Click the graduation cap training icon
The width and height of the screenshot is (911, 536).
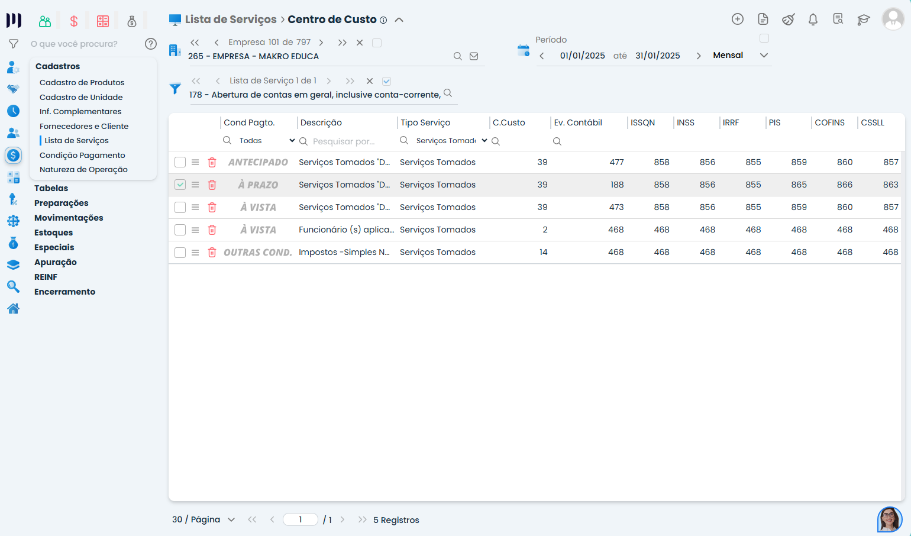tap(864, 20)
